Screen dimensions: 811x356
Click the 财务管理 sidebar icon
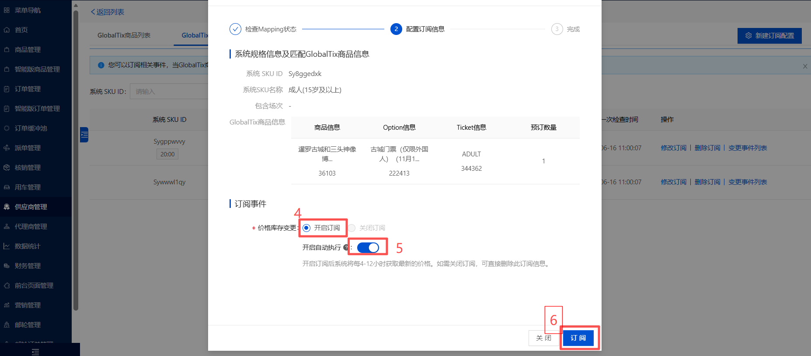coord(7,266)
